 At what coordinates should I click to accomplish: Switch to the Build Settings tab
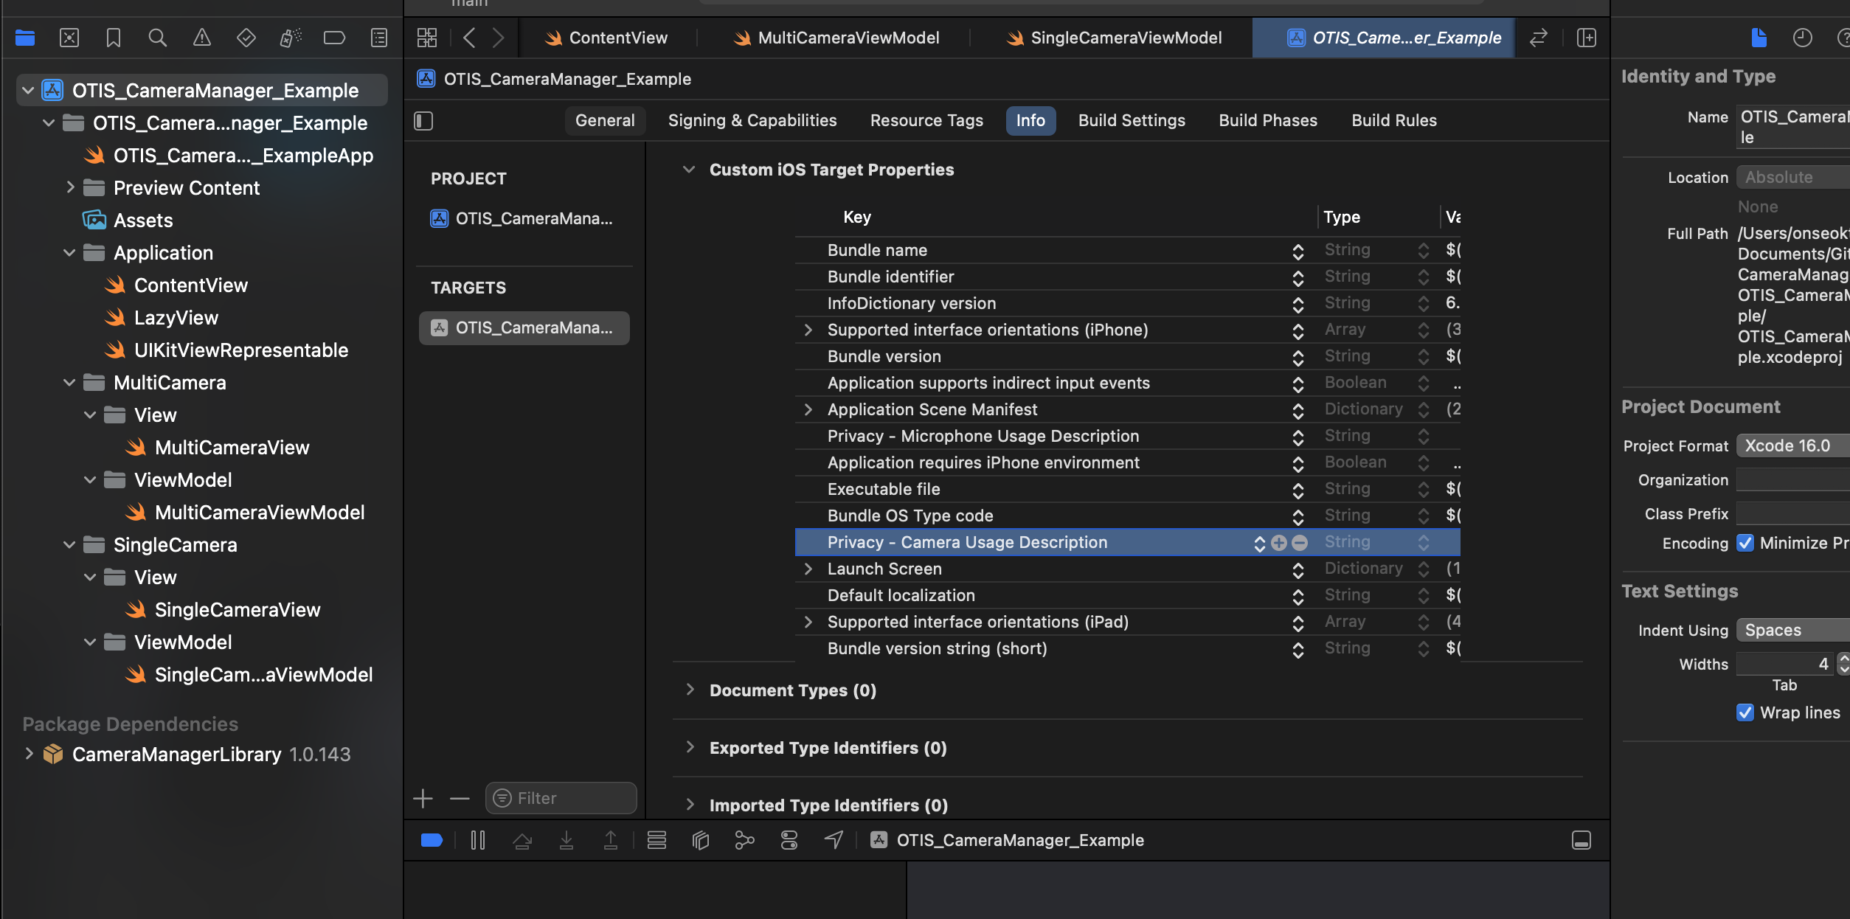pyautogui.click(x=1131, y=120)
